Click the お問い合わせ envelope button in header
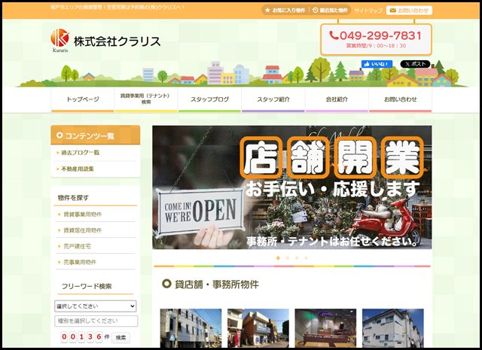Viewport: 482px width, 350px height. tap(409, 10)
